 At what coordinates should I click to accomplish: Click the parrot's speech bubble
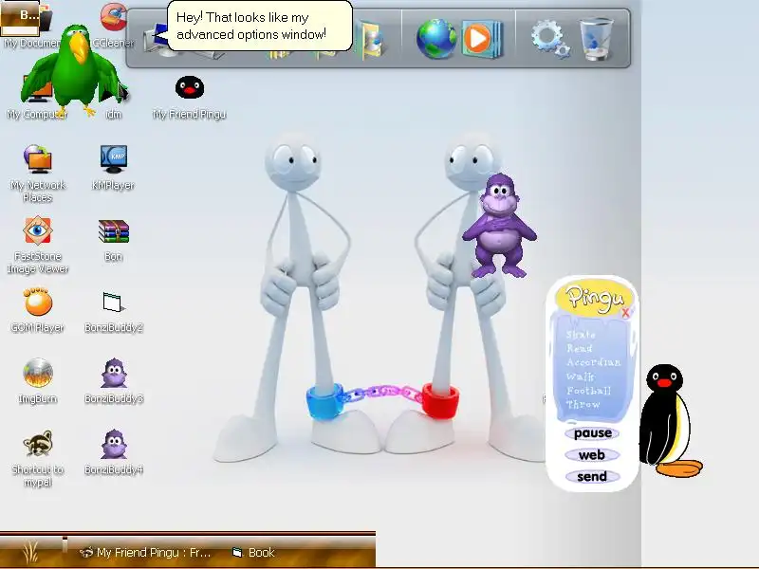259,26
